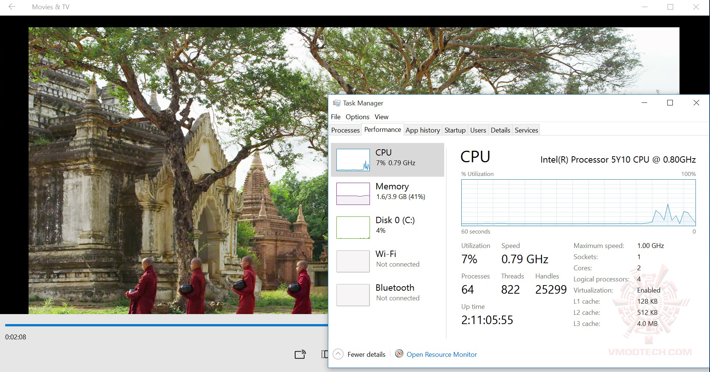Click the Processes count 64
The image size is (710, 372).
point(468,290)
